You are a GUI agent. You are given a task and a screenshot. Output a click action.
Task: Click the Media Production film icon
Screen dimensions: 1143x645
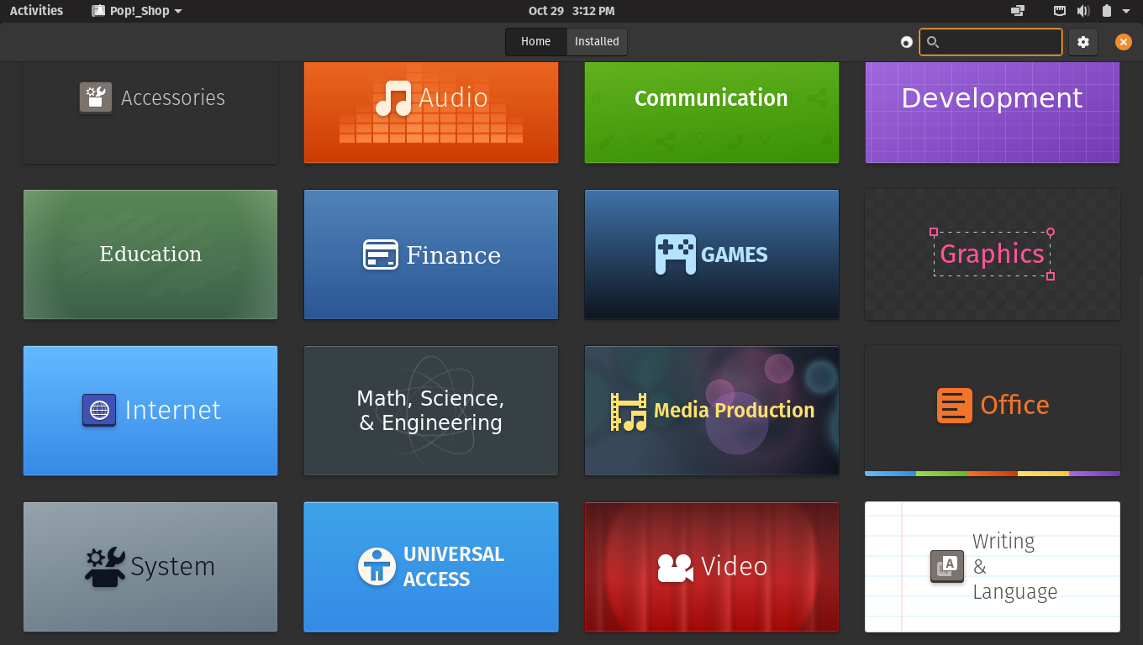[x=629, y=412]
